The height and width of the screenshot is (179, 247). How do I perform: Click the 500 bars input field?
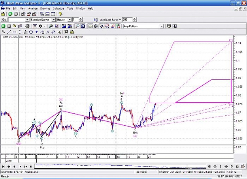coord(127,20)
